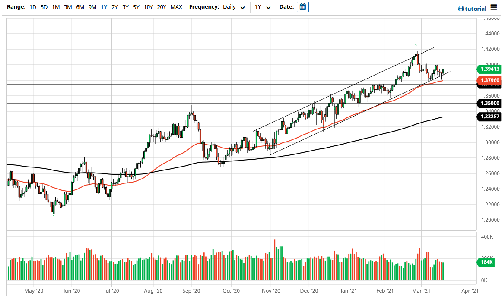Select the 1M range option
This screenshot has width=502, height=296.
point(56,7)
